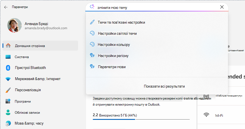Click language icon beside Параметри мови
This screenshot has width=245, height=129.
tap(92, 66)
